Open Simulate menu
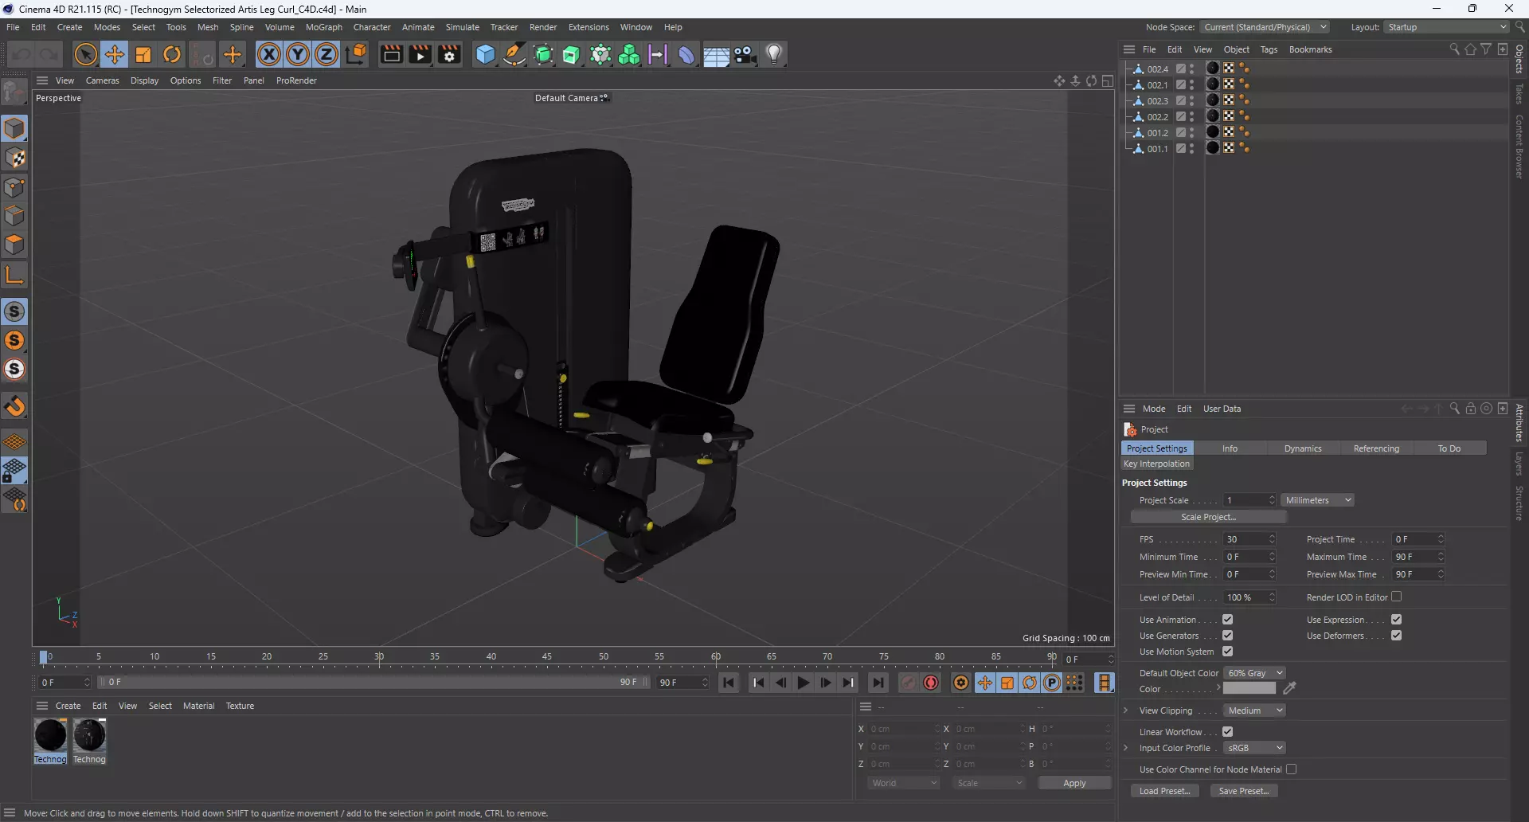The image size is (1529, 822). 462,27
